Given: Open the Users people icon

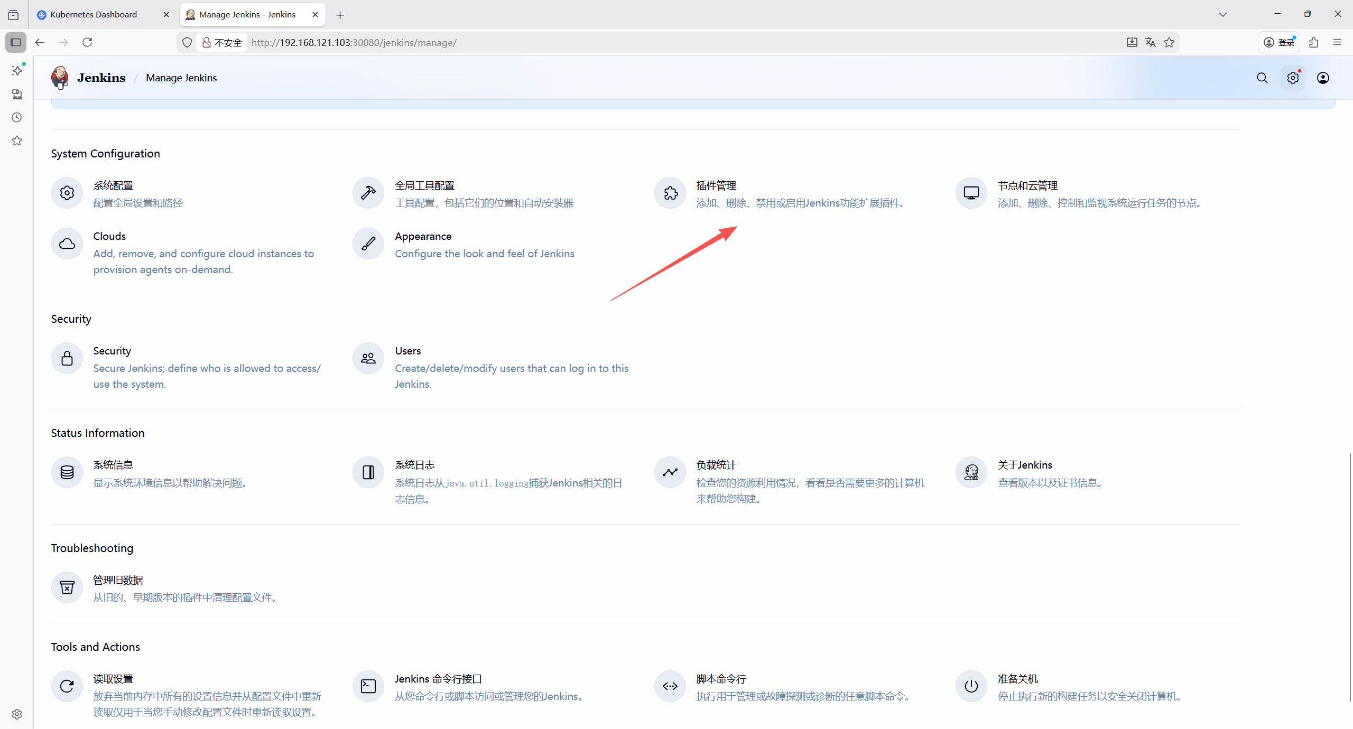Looking at the screenshot, I should pos(368,359).
